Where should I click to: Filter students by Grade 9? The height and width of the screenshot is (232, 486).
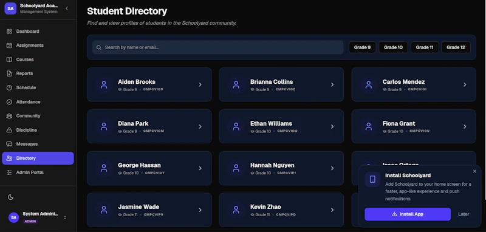[362, 47]
